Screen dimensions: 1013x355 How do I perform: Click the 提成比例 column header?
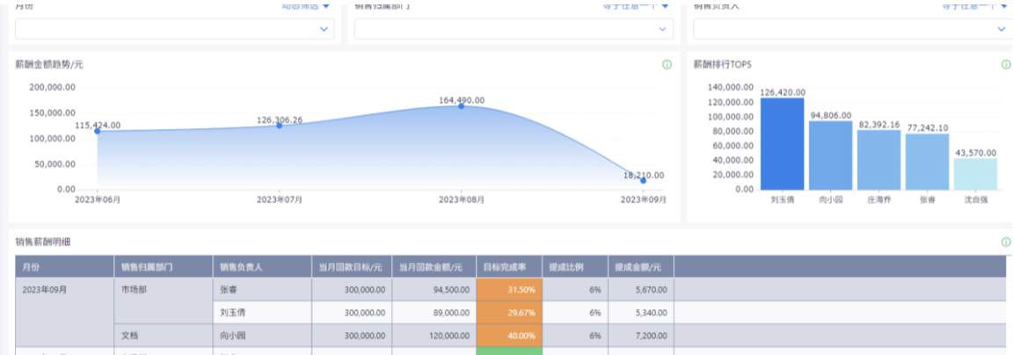pos(575,266)
